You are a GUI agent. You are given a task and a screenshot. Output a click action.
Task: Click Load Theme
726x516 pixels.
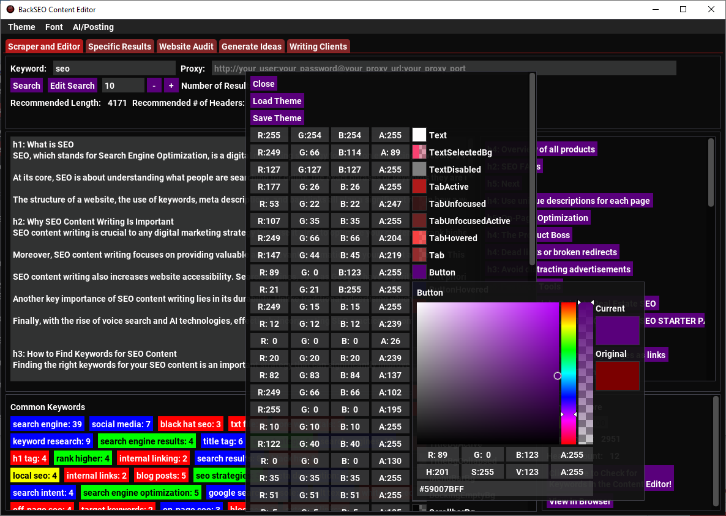coord(277,100)
